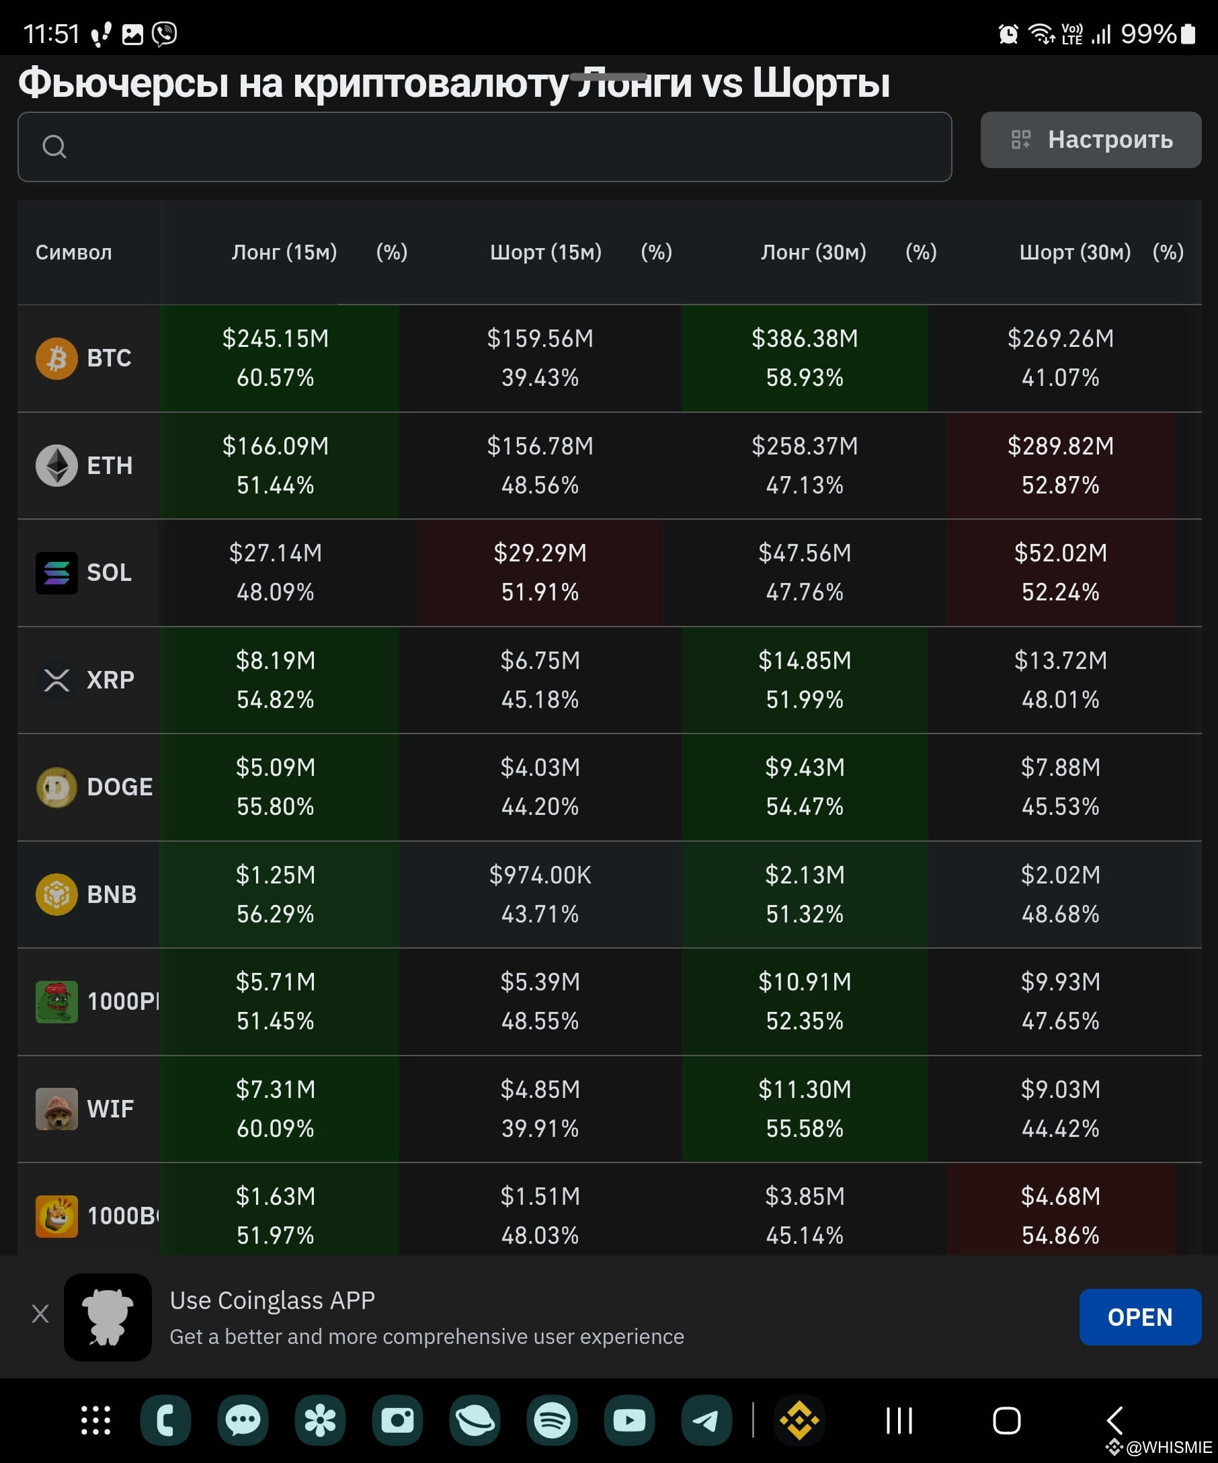
Task: Dismiss the Coinglass app banner
Action: pos(40,1314)
